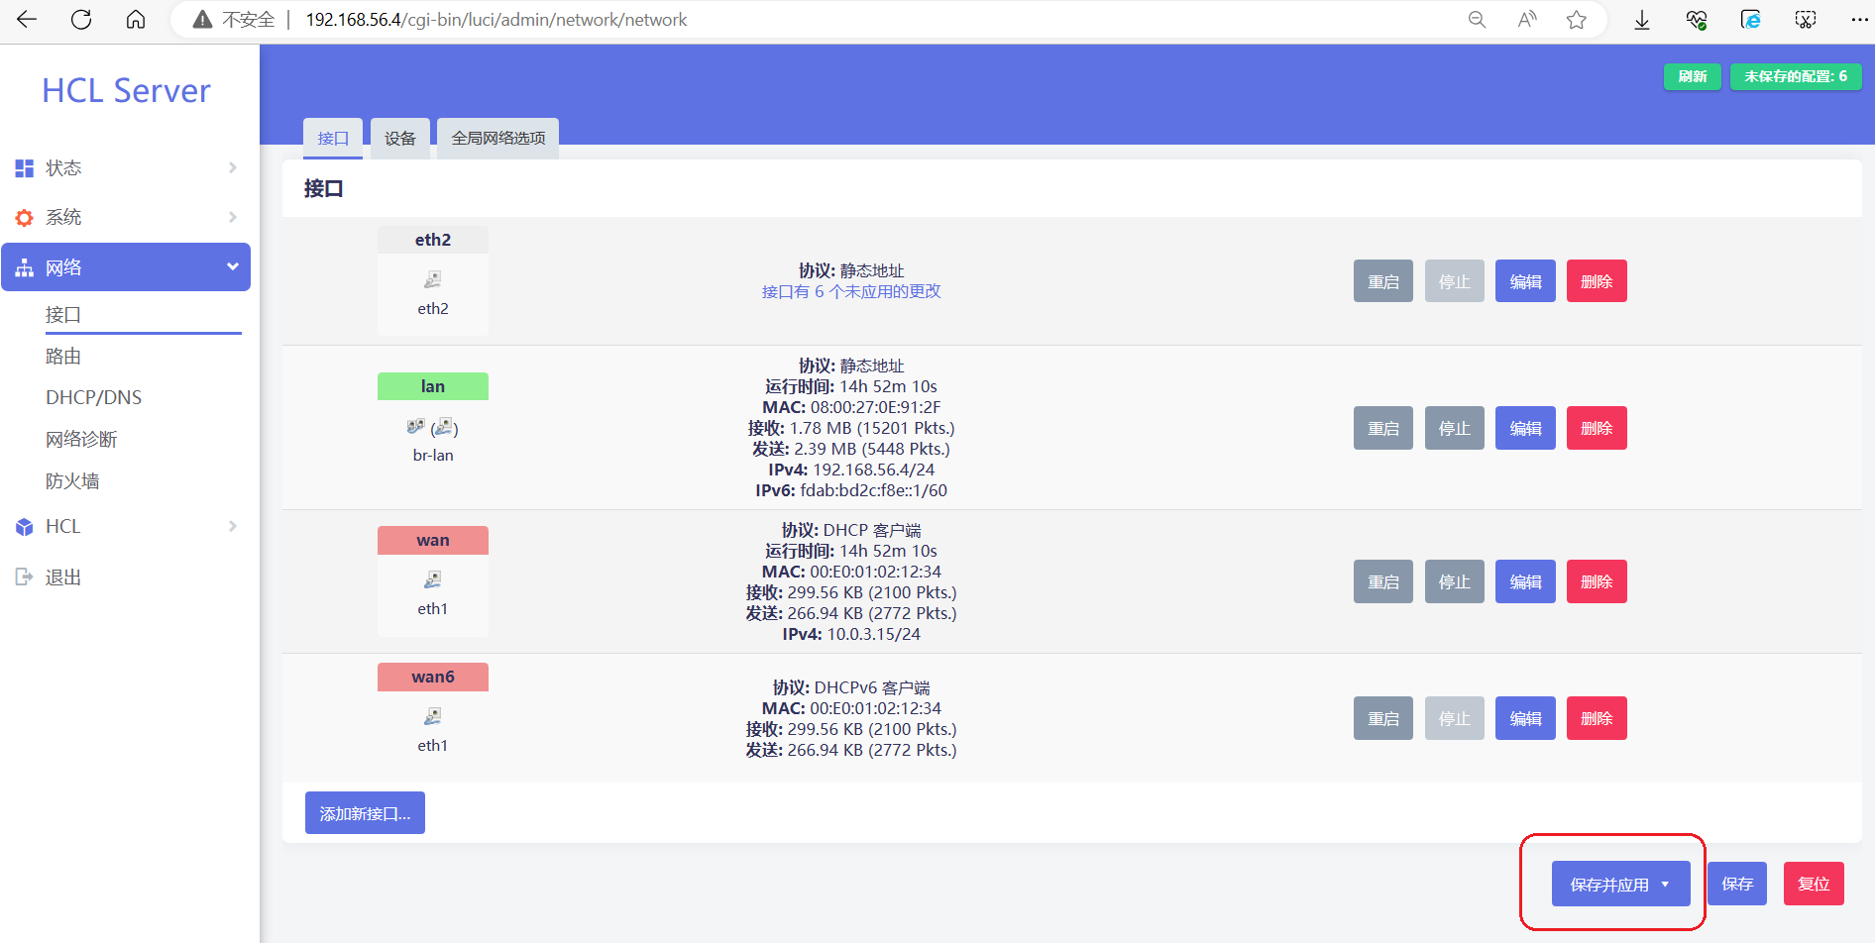Click the 未保存的配置: 6 link

tap(1795, 76)
